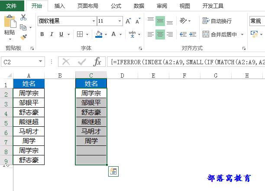Open clipboard group dialog launcher

click(32, 49)
